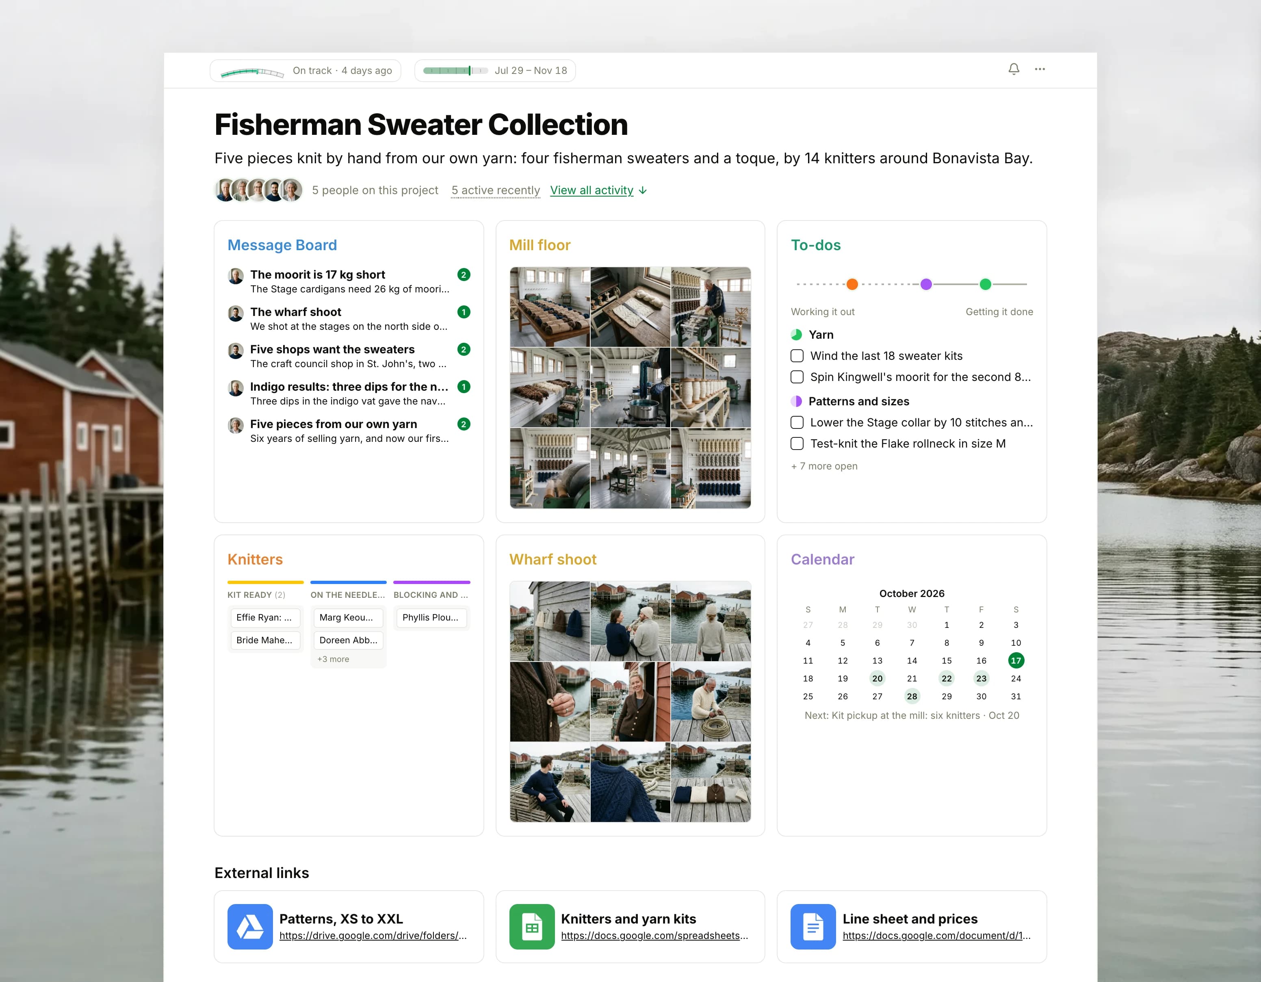The height and width of the screenshot is (982, 1261).
Task: Open the Calendar section title
Action: [x=822, y=559]
